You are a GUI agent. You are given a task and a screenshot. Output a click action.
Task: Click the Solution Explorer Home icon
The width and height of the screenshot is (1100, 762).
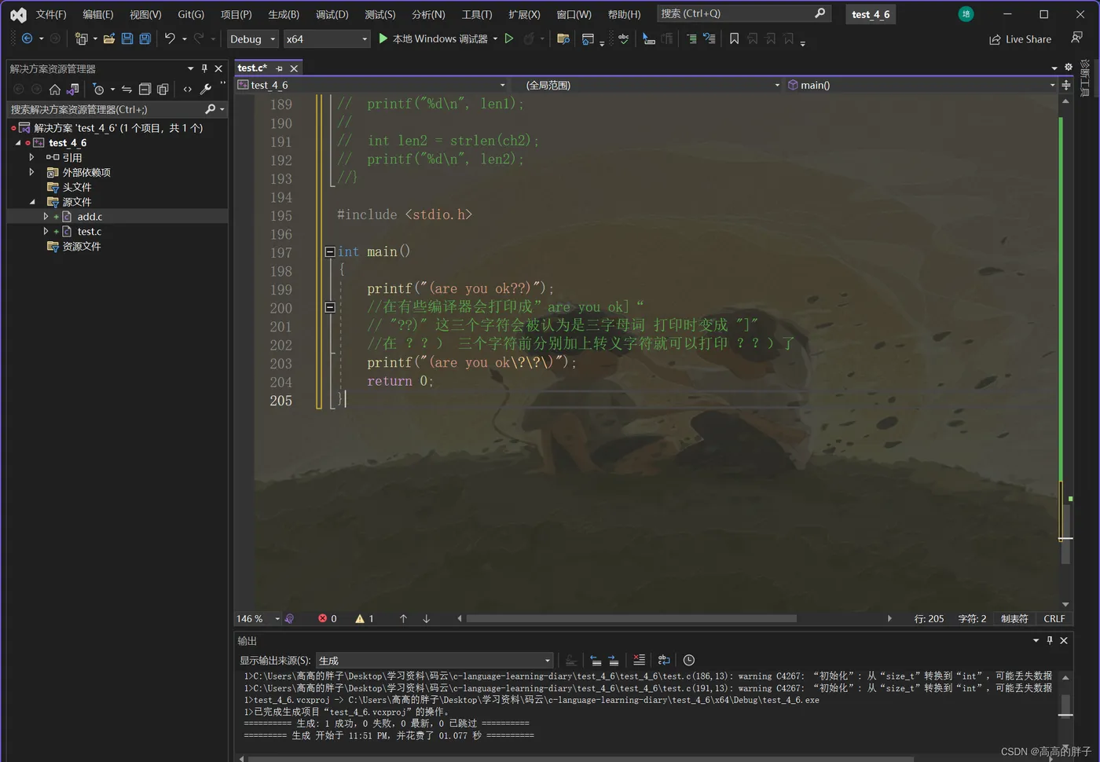(54, 89)
